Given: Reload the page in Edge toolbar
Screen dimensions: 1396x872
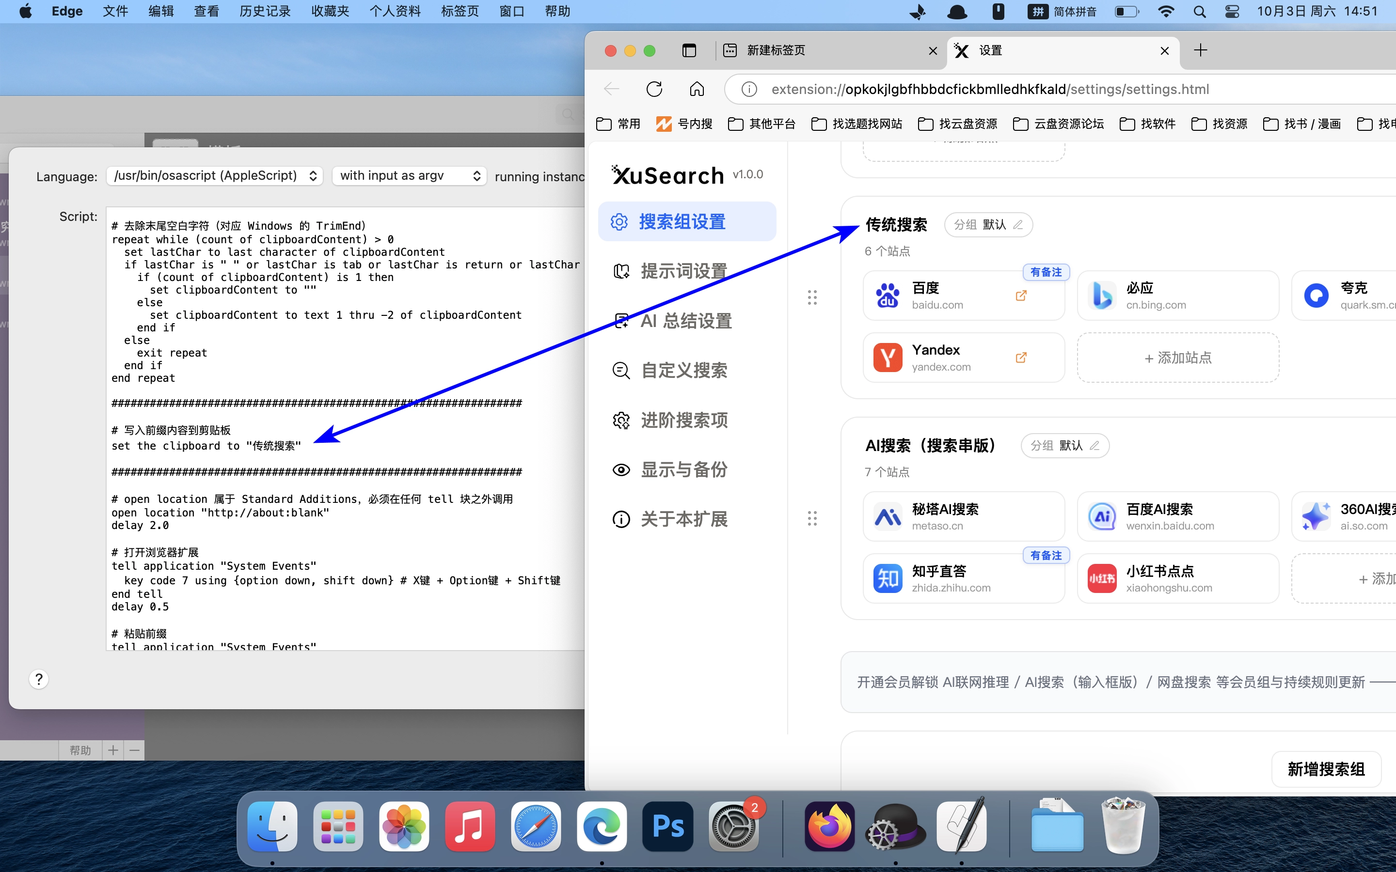Looking at the screenshot, I should (x=654, y=89).
